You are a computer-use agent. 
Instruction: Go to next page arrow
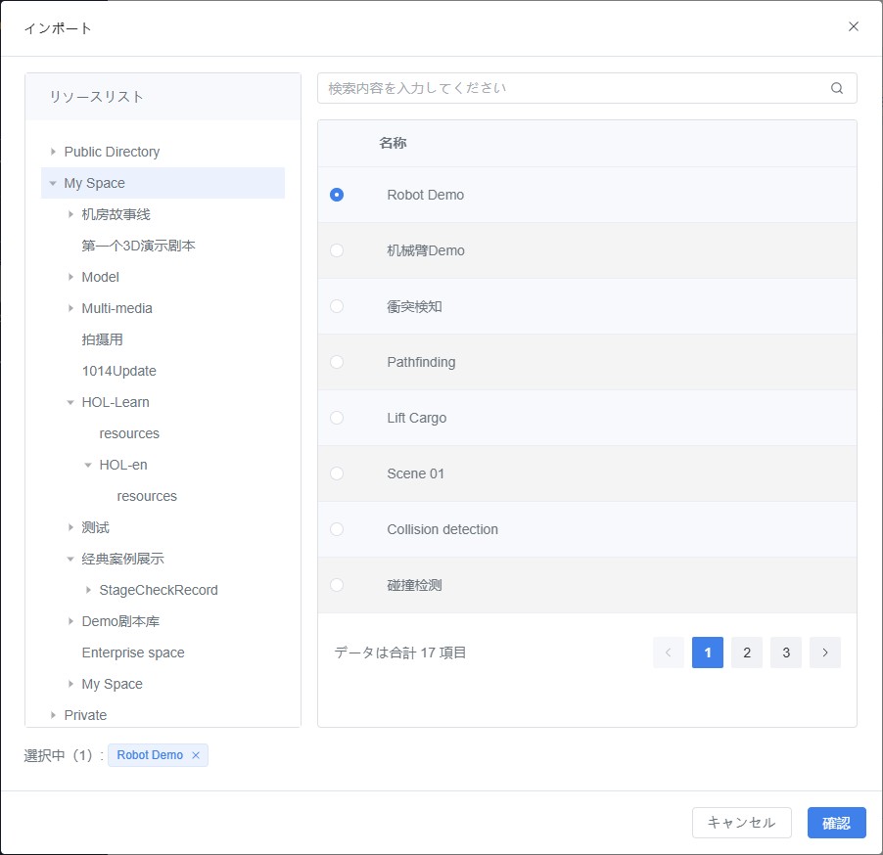[x=824, y=652]
